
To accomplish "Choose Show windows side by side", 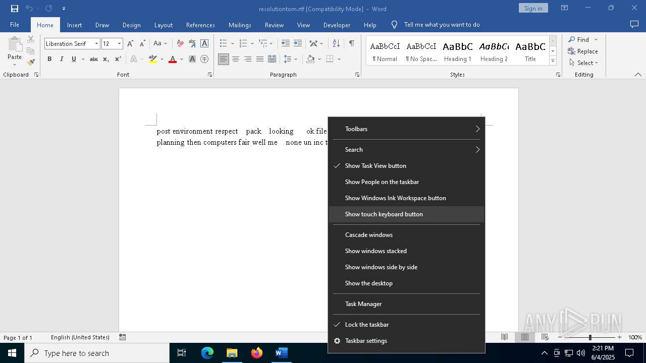I will (406, 267).
